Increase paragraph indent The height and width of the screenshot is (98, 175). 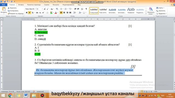(78, 9)
